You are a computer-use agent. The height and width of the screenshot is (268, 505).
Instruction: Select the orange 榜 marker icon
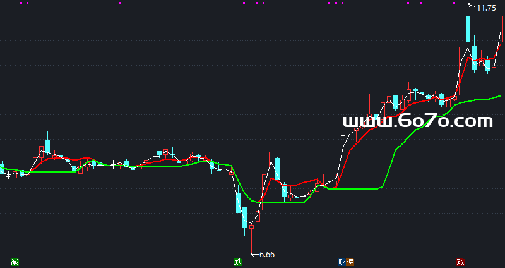[x=350, y=262]
